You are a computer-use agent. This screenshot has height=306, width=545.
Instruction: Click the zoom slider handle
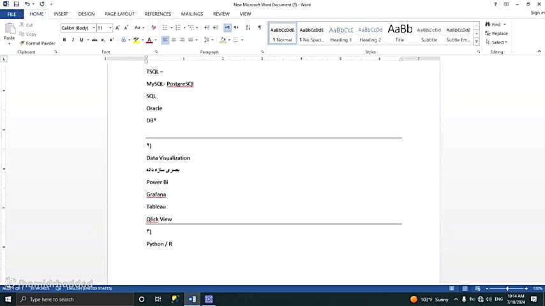(x=507, y=288)
